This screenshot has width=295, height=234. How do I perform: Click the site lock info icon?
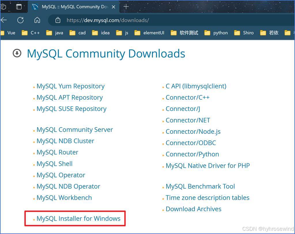[x=58, y=20]
